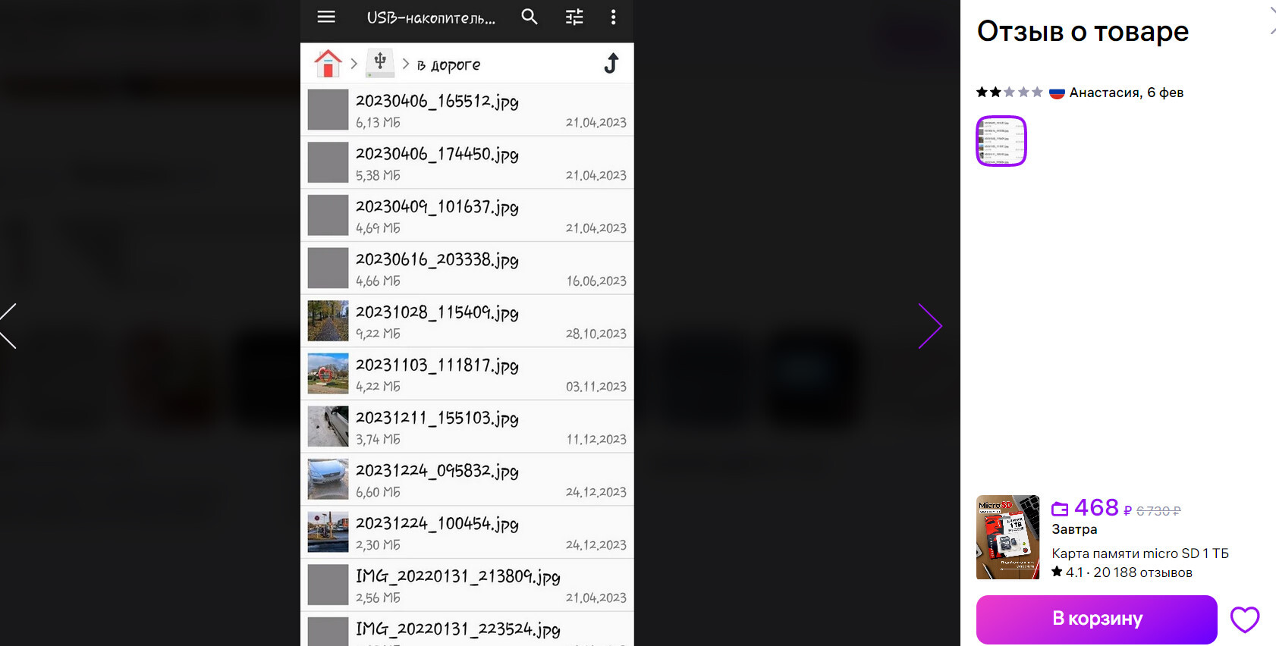Click the 9,22 МБ file size
The height and width of the screenshot is (646, 1276).
tap(378, 334)
